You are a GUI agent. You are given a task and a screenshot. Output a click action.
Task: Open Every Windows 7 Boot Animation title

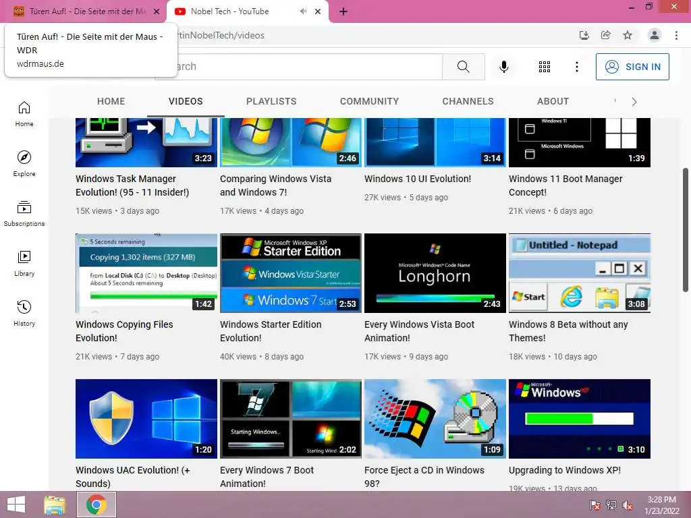pos(267,477)
